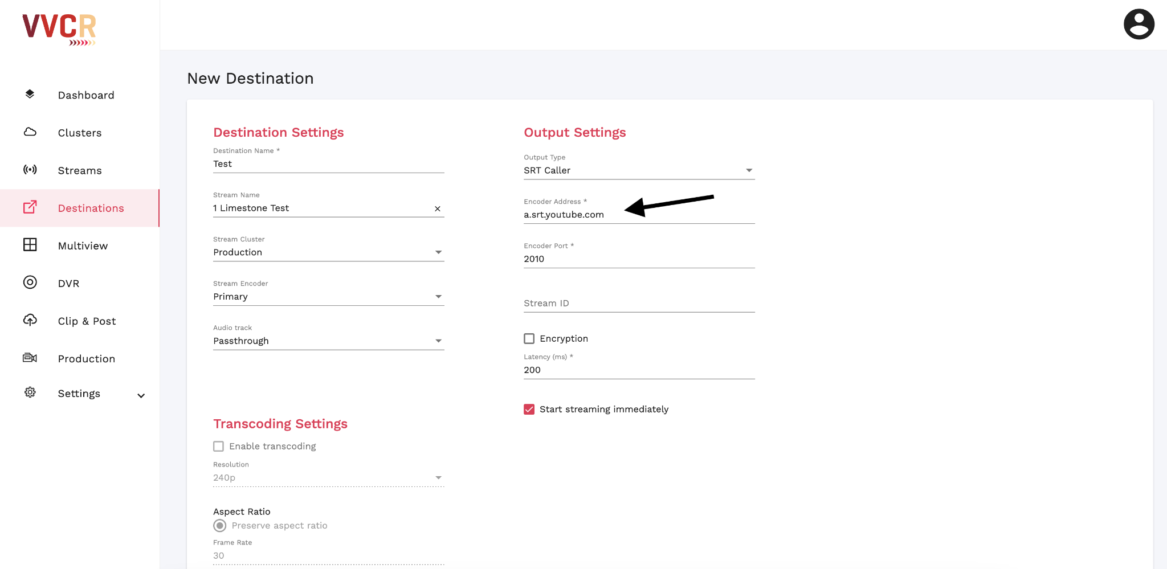Click the Destinations external-link icon
The width and height of the screenshot is (1167, 569).
click(x=30, y=207)
